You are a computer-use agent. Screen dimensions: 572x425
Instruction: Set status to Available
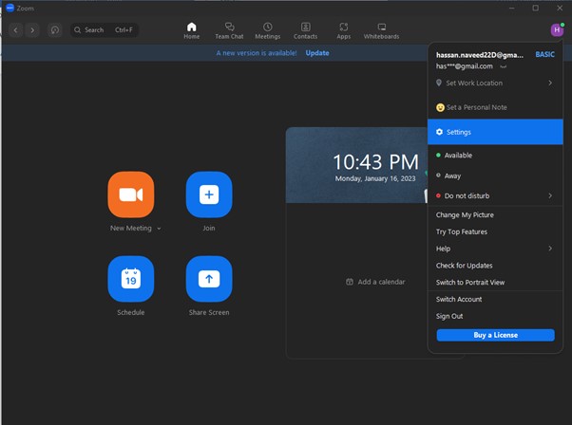click(458, 156)
